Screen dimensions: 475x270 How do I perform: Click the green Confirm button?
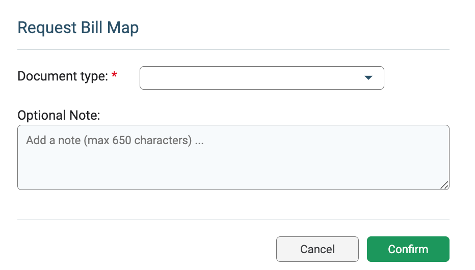click(408, 249)
